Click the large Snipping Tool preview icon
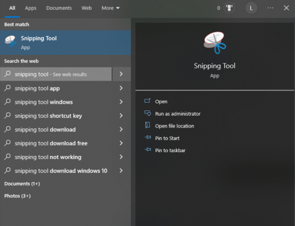The width and height of the screenshot is (295, 226). point(215,43)
